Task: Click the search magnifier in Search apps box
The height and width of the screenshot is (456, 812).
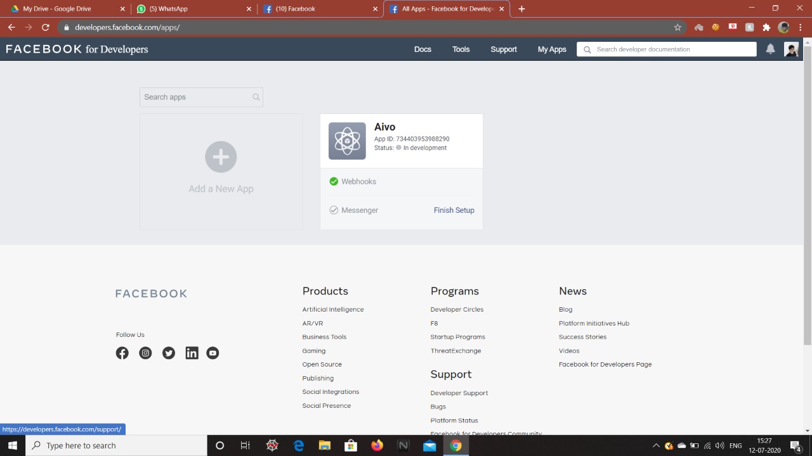Action: pyautogui.click(x=256, y=97)
